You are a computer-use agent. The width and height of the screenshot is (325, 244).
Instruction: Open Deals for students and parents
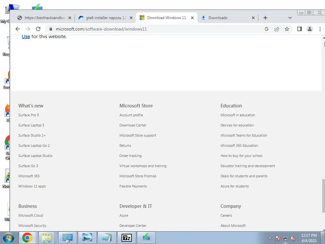244,176
